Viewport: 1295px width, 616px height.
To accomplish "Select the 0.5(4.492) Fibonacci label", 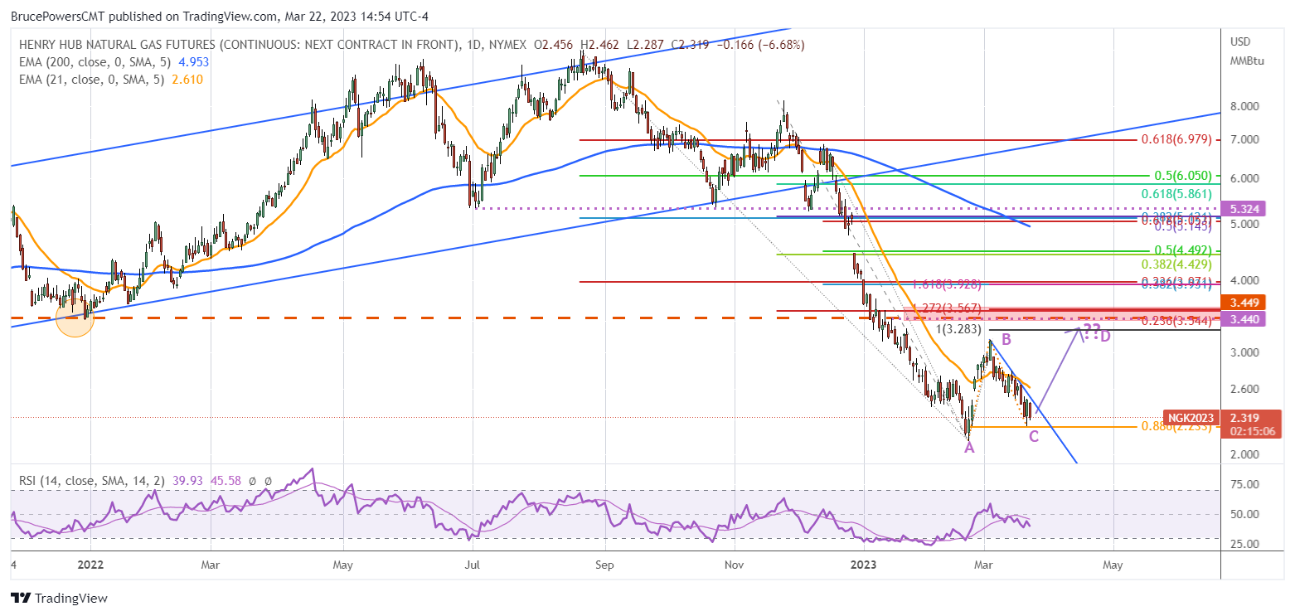I will (1184, 250).
